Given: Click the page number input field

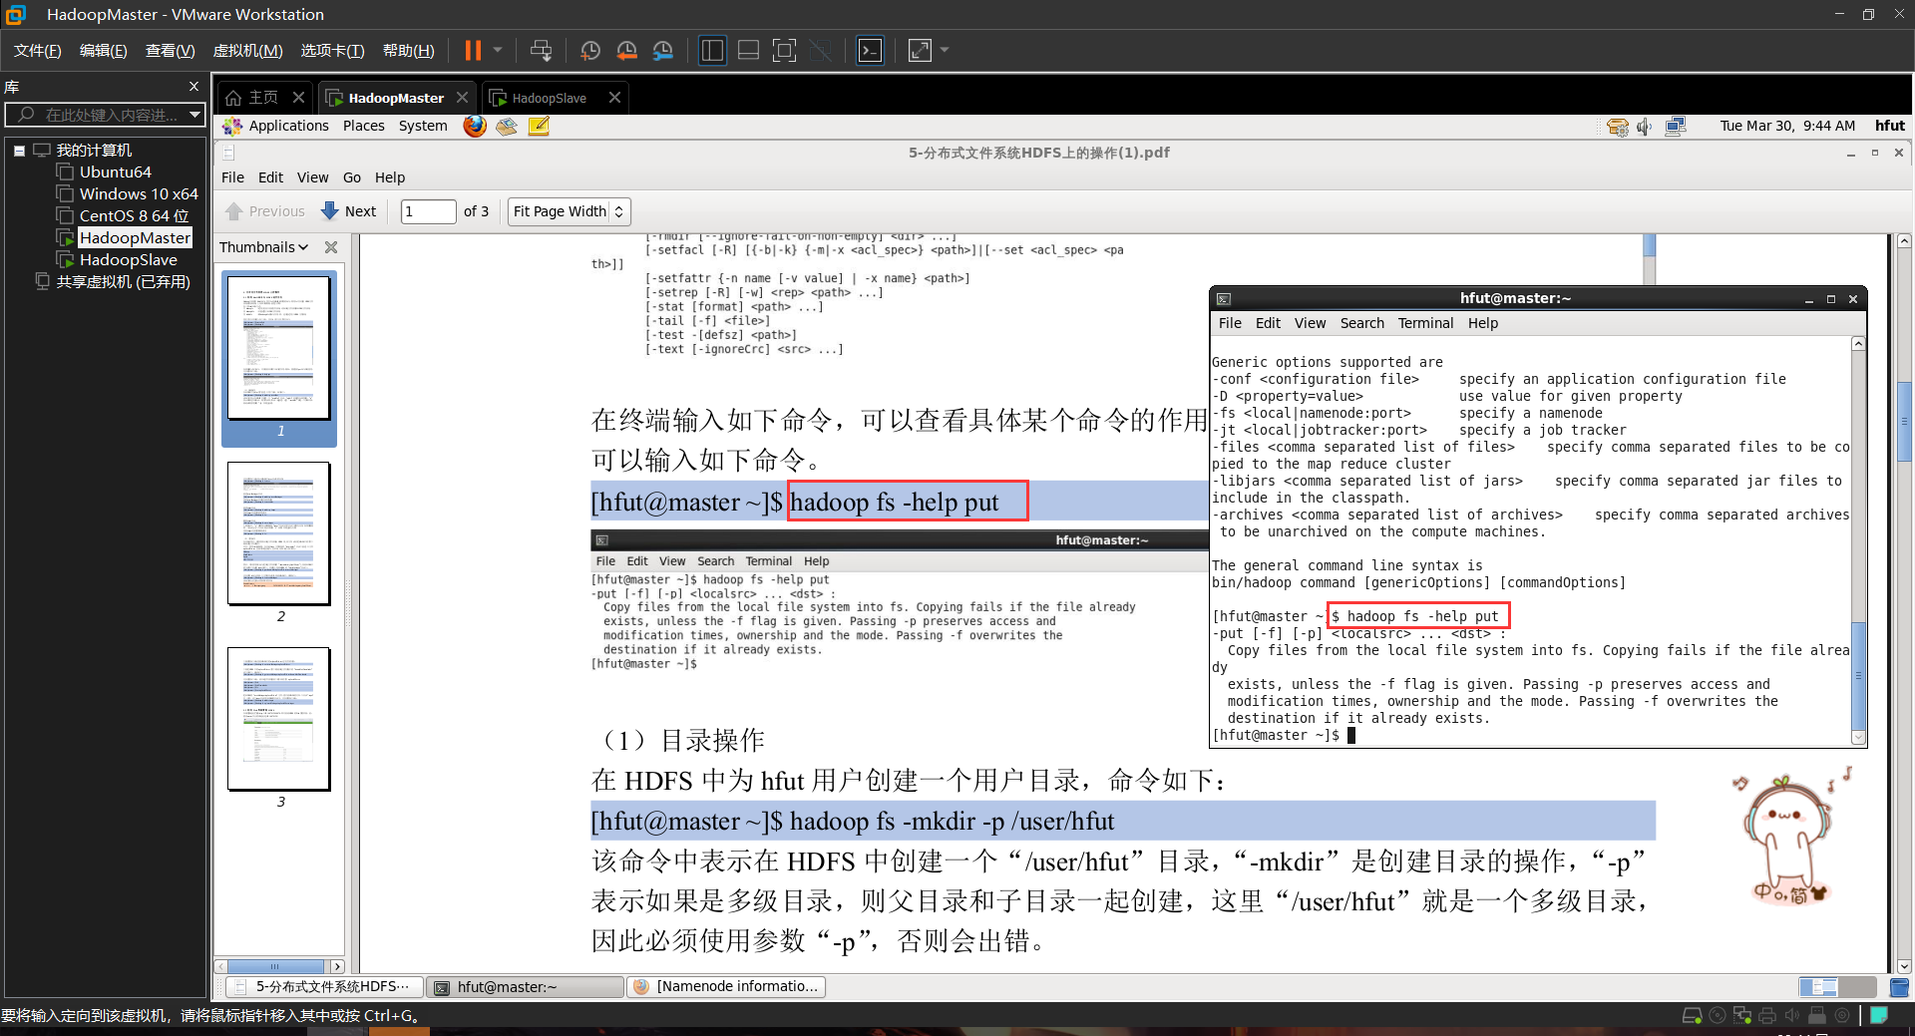Looking at the screenshot, I should point(428,211).
